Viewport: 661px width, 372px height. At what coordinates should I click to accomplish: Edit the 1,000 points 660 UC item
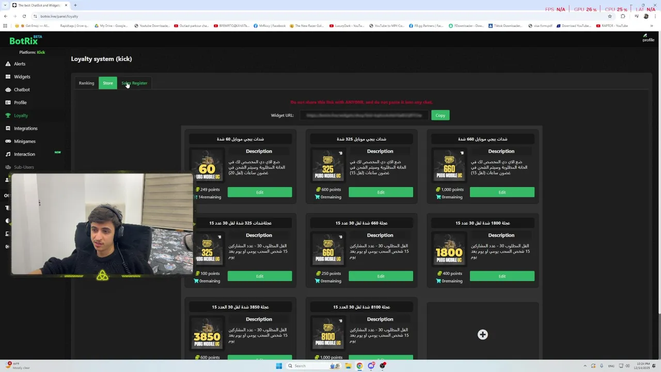point(502,192)
